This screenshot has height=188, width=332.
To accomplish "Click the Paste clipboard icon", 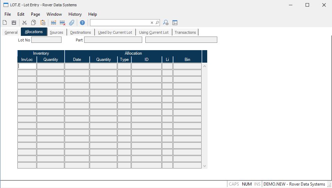I will (x=43, y=23).
